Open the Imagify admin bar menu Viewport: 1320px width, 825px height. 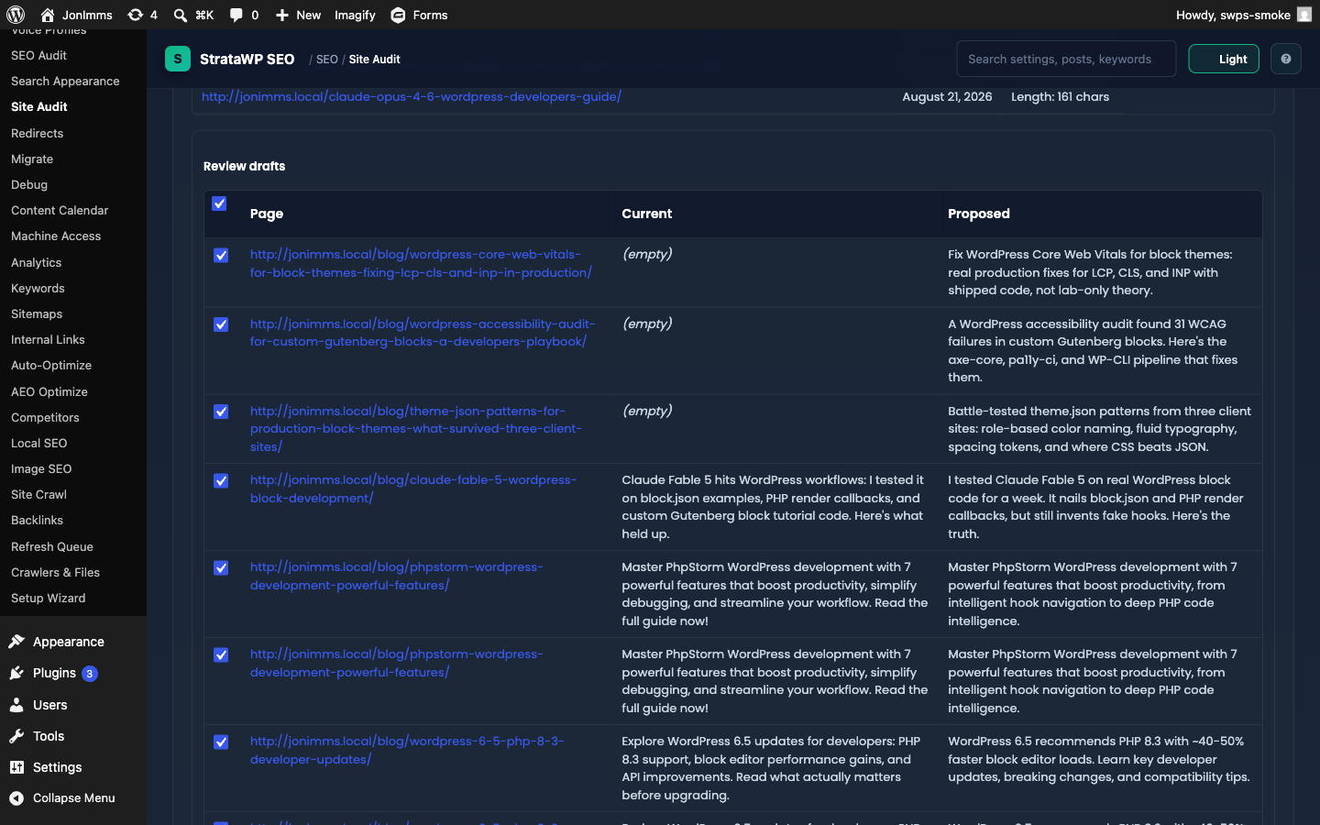point(355,15)
